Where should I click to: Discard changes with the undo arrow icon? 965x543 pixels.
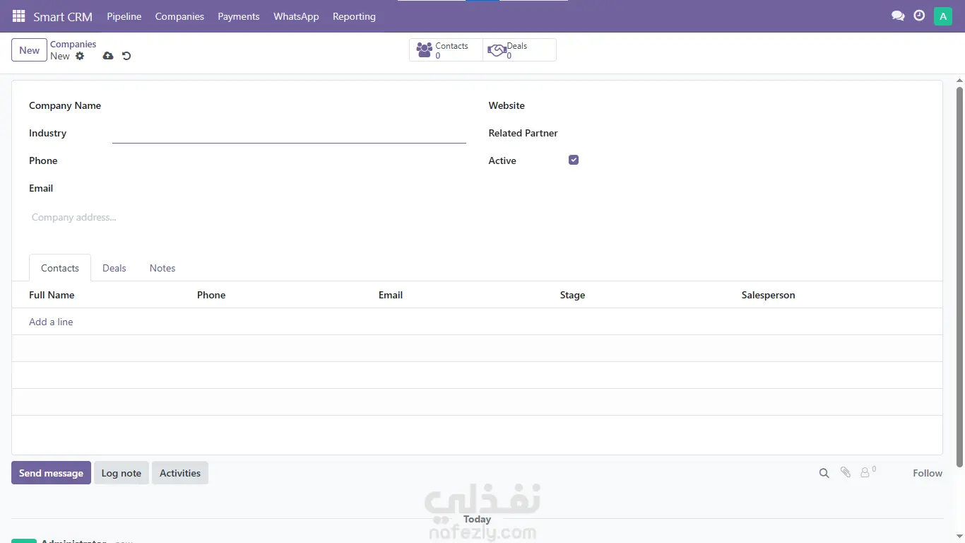click(126, 56)
